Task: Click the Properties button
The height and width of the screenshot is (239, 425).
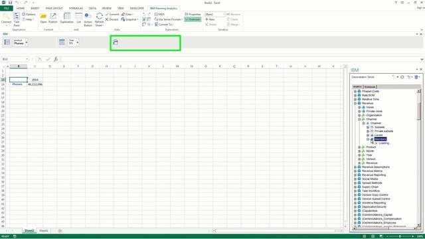Action: [x=193, y=15]
